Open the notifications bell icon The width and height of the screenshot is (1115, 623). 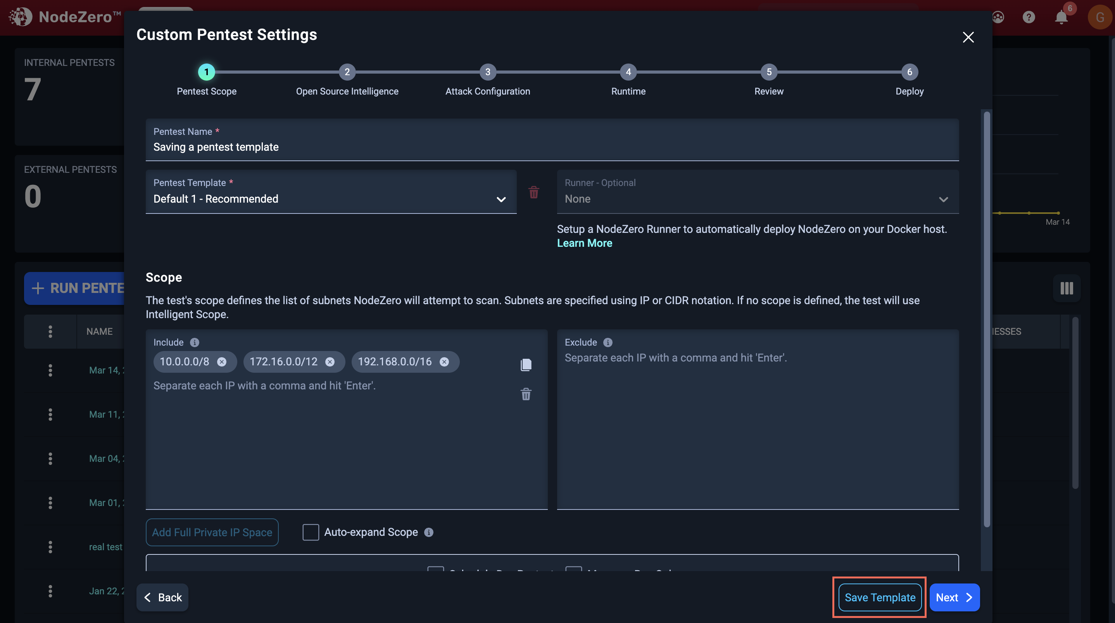click(x=1061, y=17)
